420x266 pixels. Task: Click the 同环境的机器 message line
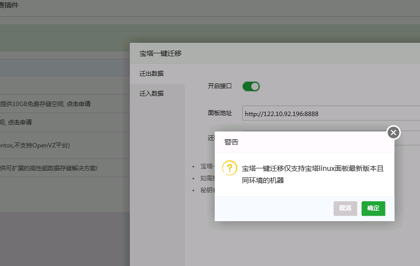(263, 180)
